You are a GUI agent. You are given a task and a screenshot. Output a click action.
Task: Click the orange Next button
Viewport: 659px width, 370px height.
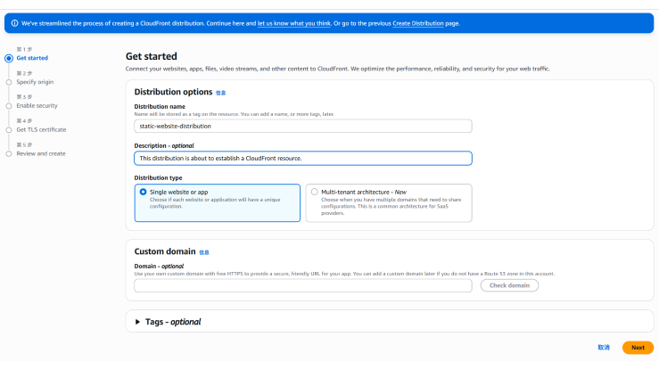coord(638,348)
